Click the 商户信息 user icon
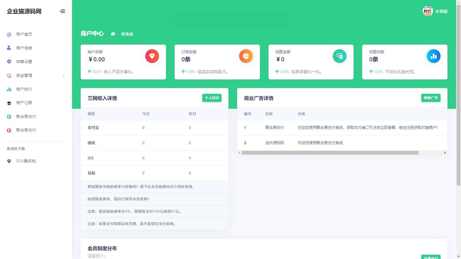The height and width of the screenshot is (259, 461). 9,48
